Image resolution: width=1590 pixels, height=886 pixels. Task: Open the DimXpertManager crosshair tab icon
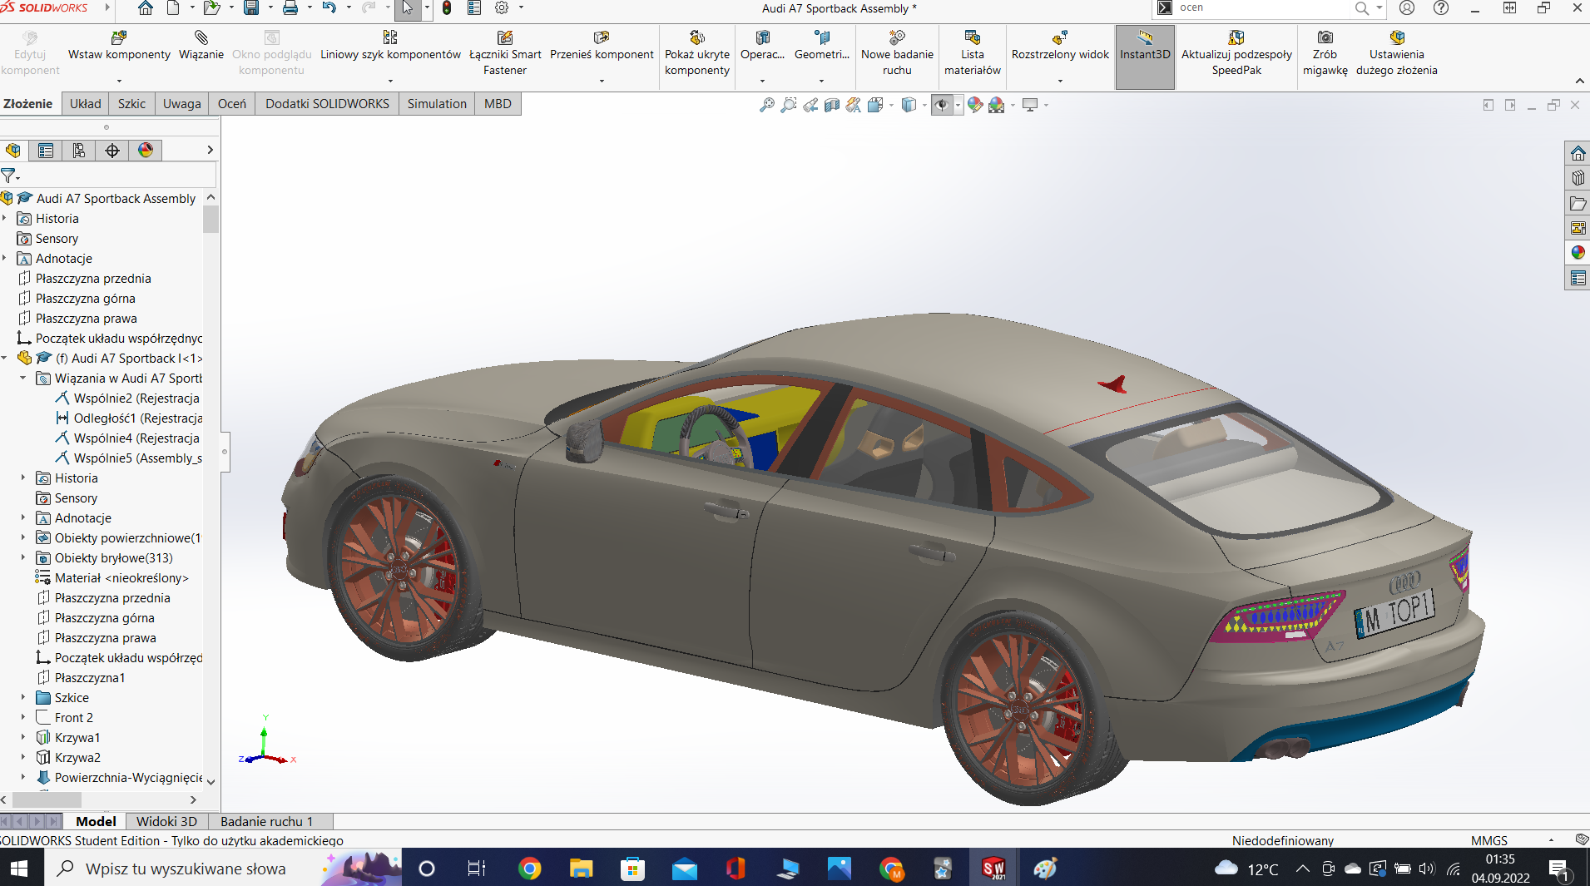[112, 151]
